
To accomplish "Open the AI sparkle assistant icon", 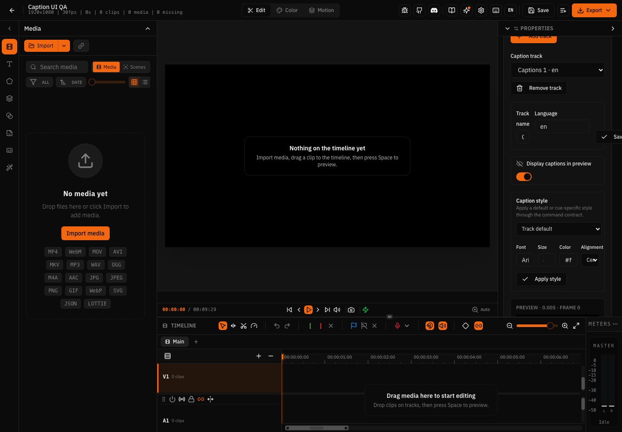I will pyautogui.click(x=466, y=10).
